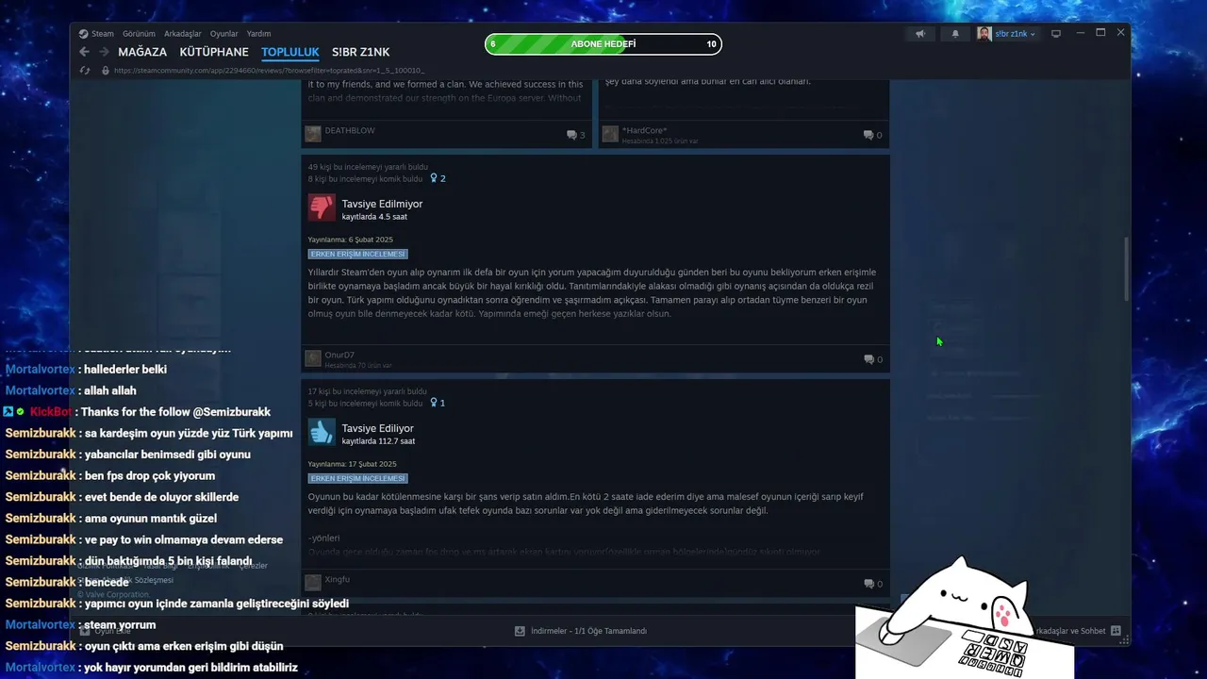Click the Steam logo menu
The height and width of the screenshot is (679, 1207).
(x=96, y=34)
